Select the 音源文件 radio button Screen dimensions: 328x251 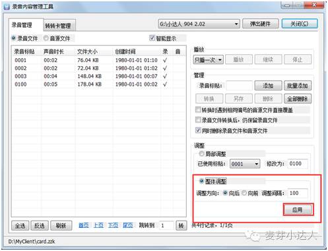46,38
